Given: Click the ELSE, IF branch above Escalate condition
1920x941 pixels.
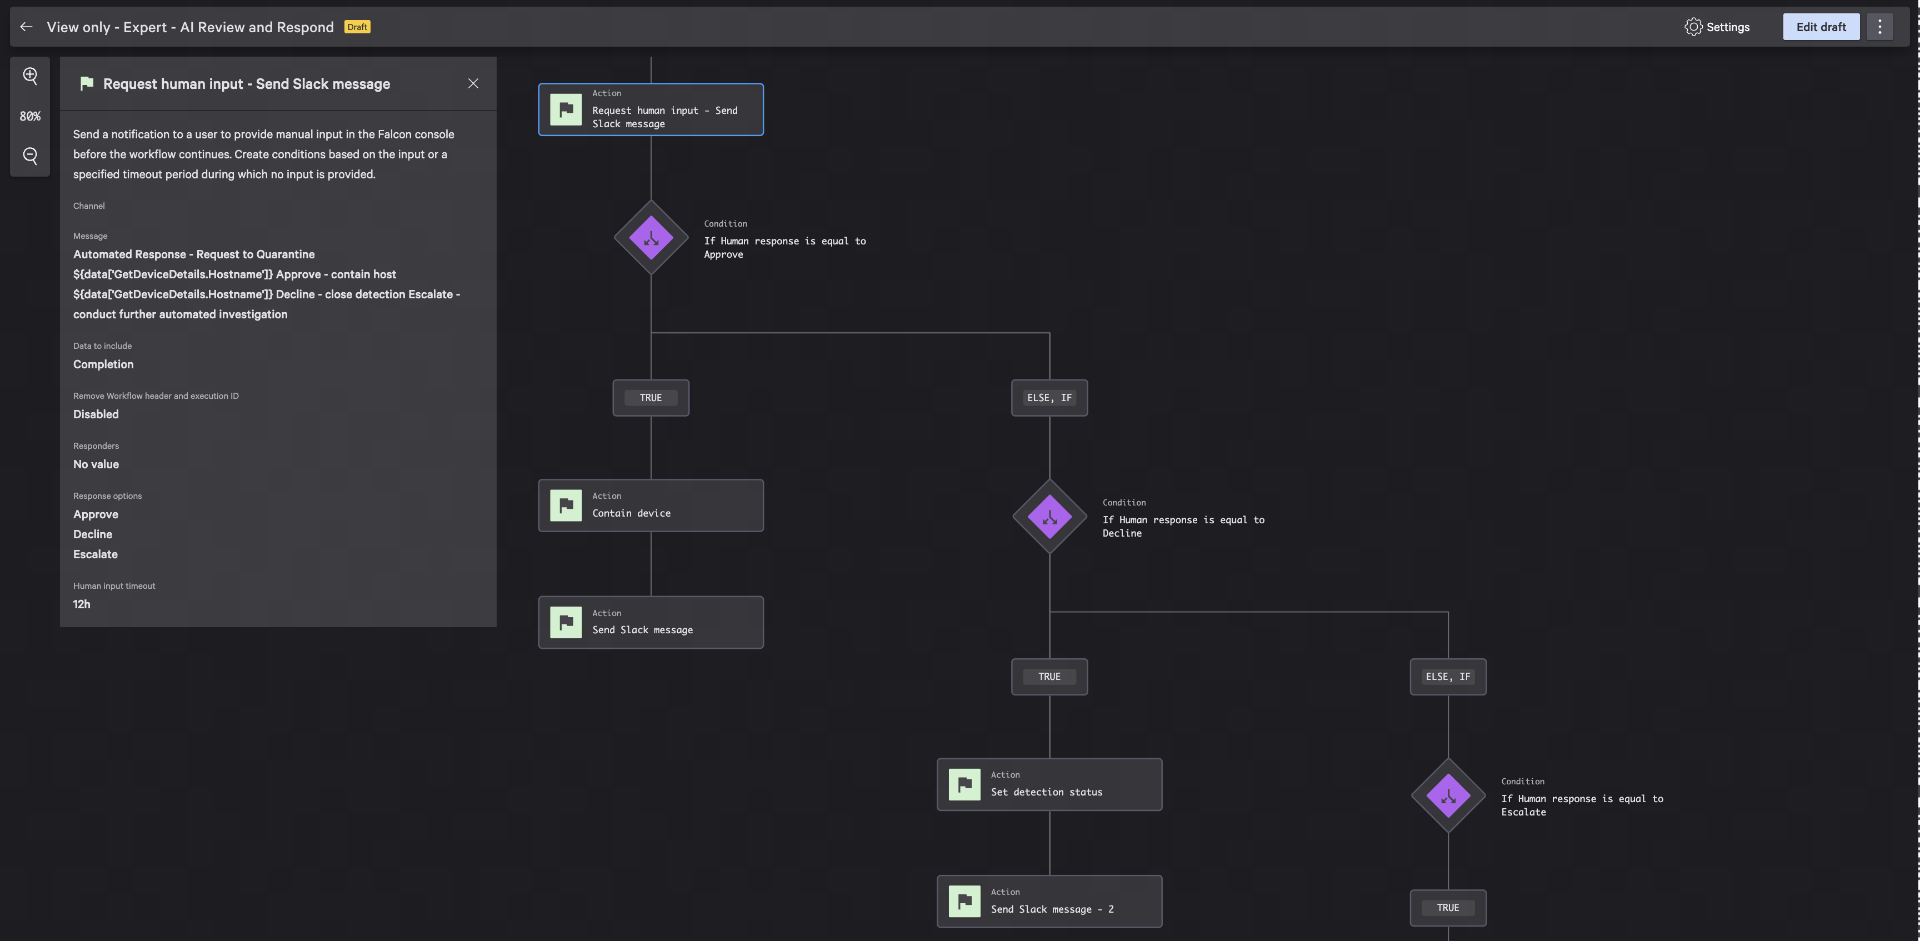Looking at the screenshot, I should 1447,677.
